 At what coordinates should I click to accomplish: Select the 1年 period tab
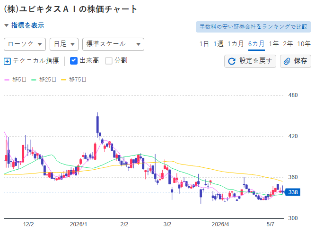(x=274, y=44)
